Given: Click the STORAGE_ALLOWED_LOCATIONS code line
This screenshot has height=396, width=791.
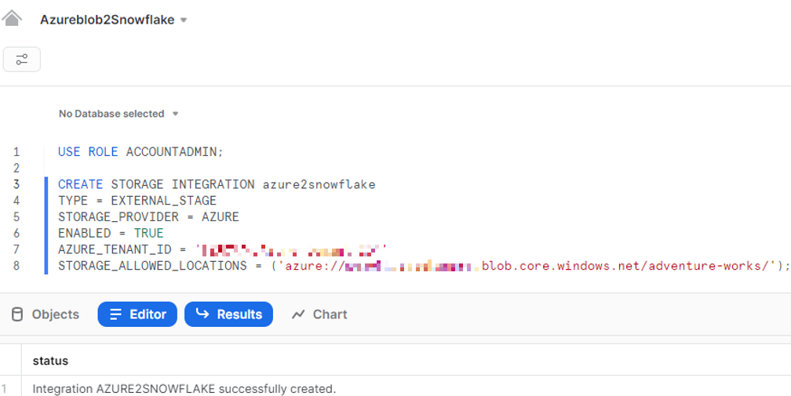Looking at the screenshot, I should pyautogui.click(x=424, y=266).
